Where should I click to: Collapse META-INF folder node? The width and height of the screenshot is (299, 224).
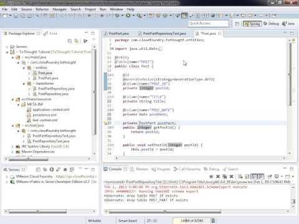(18, 105)
